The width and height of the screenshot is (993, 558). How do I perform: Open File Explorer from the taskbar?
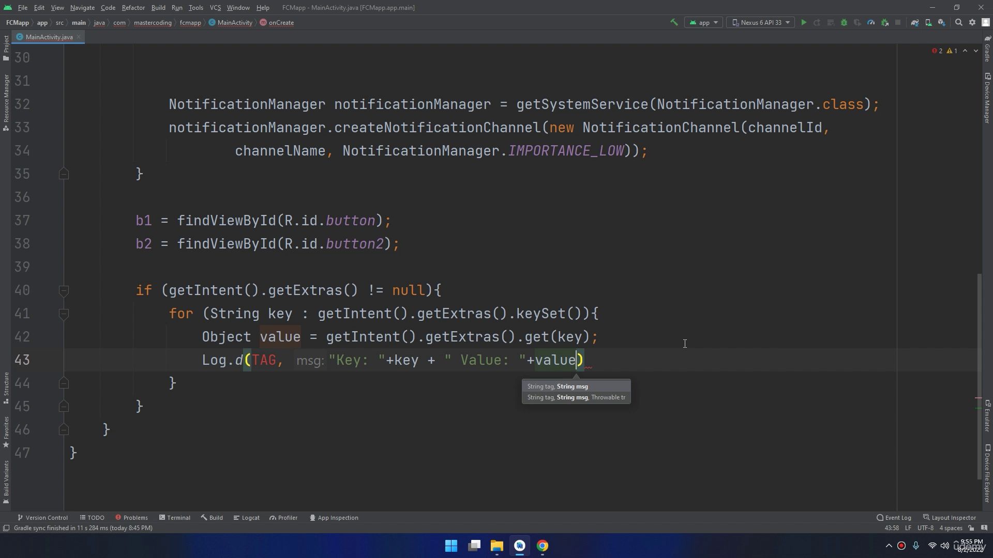coord(497,546)
